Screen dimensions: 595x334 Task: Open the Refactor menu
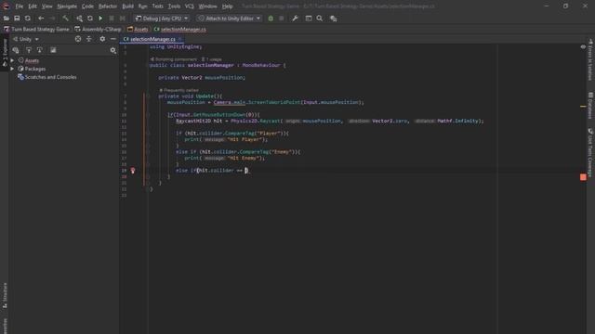108,6
